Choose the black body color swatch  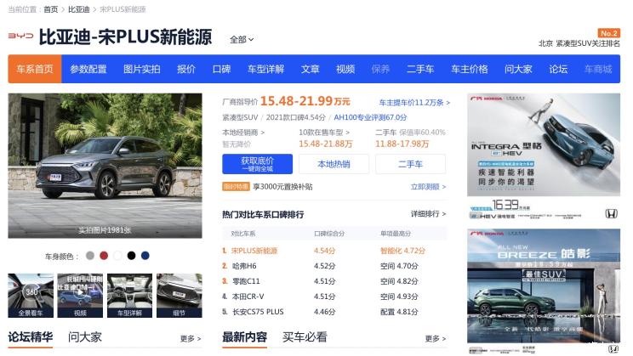pos(131,256)
